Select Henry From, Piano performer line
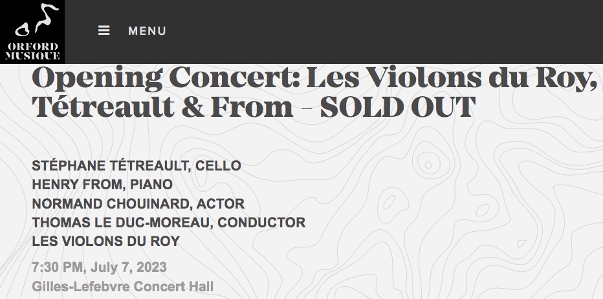 point(102,185)
